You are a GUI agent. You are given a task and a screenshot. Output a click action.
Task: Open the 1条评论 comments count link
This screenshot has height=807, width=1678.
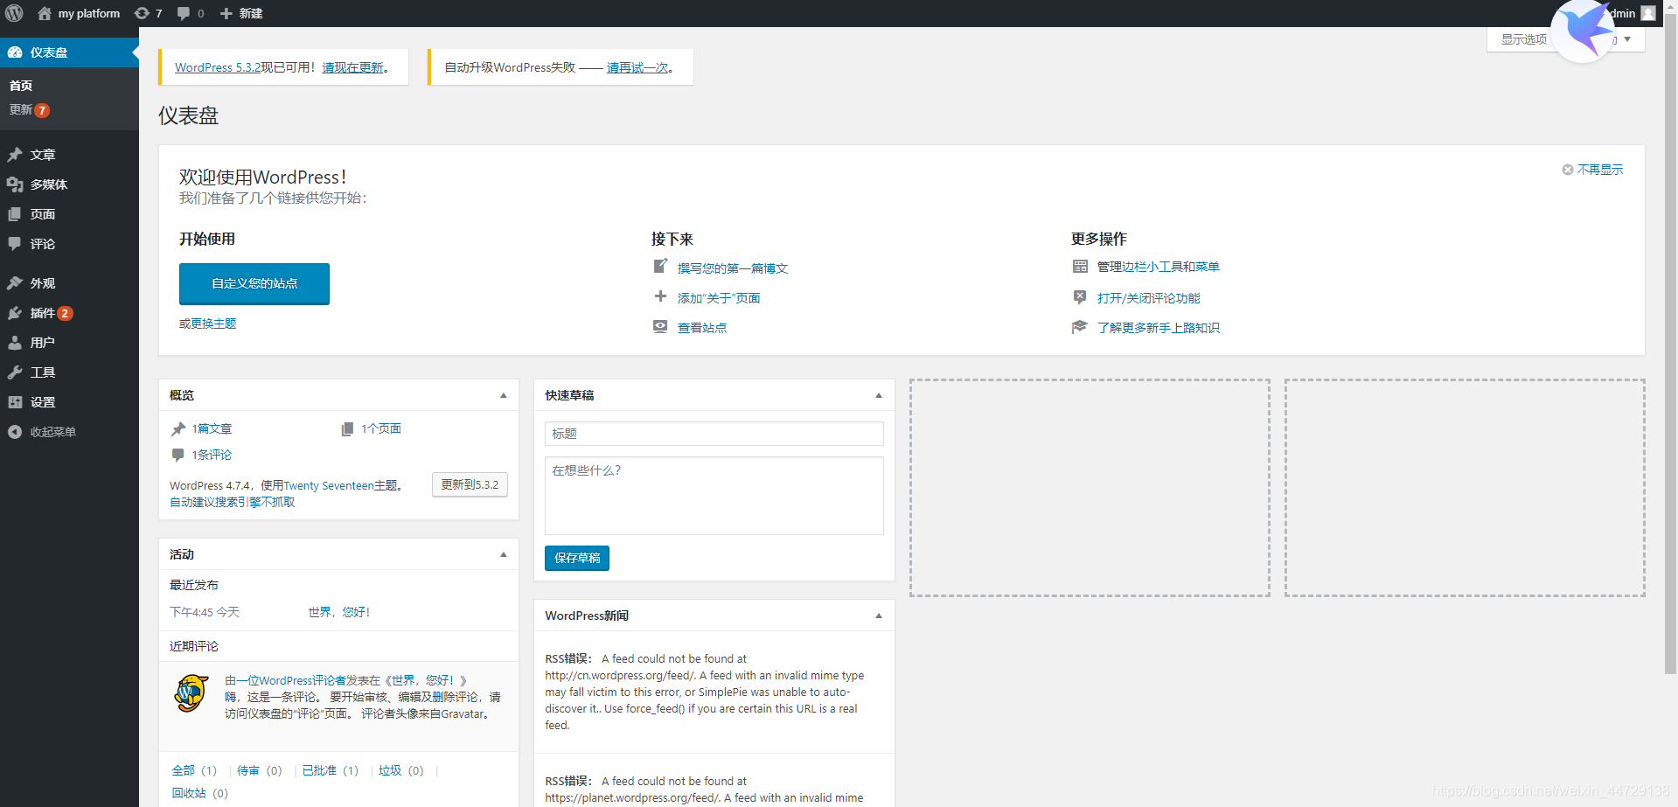(x=212, y=455)
